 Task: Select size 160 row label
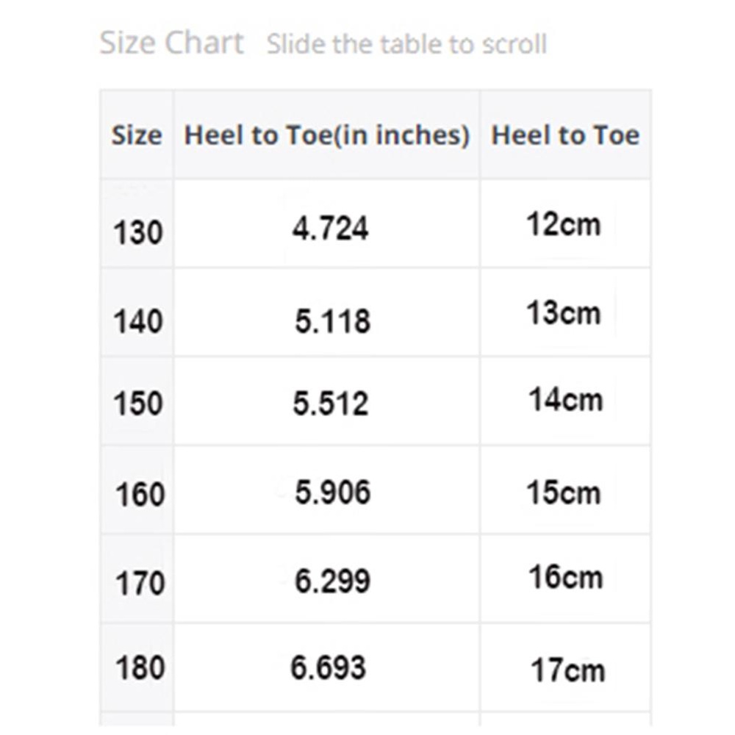click(139, 495)
